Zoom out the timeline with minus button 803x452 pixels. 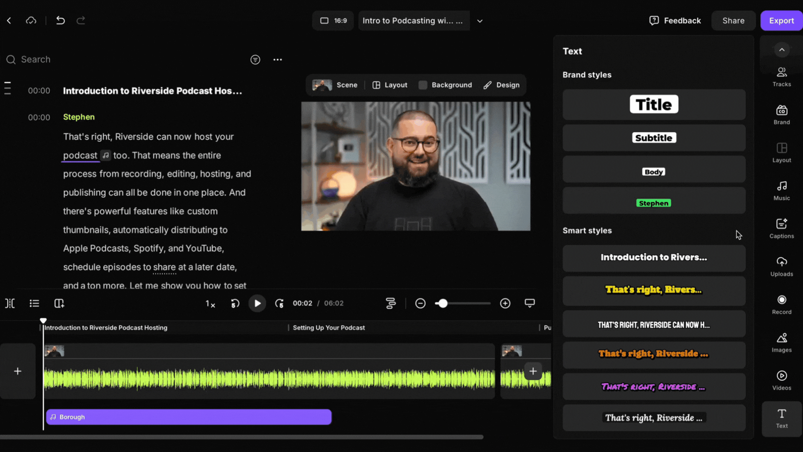pyautogui.click(x=420, y=303)
